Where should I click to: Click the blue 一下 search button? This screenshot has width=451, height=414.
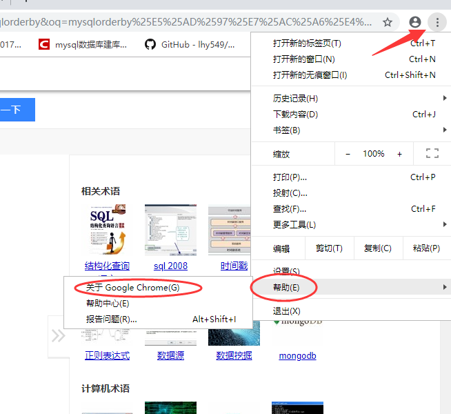[x=17, y=110]
